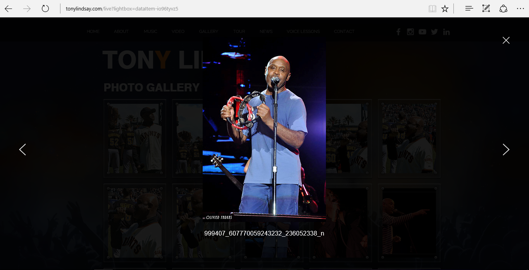This screenshot has width=529, height=270.
Task: Open the CONTACT page
Action: (344, 32)
